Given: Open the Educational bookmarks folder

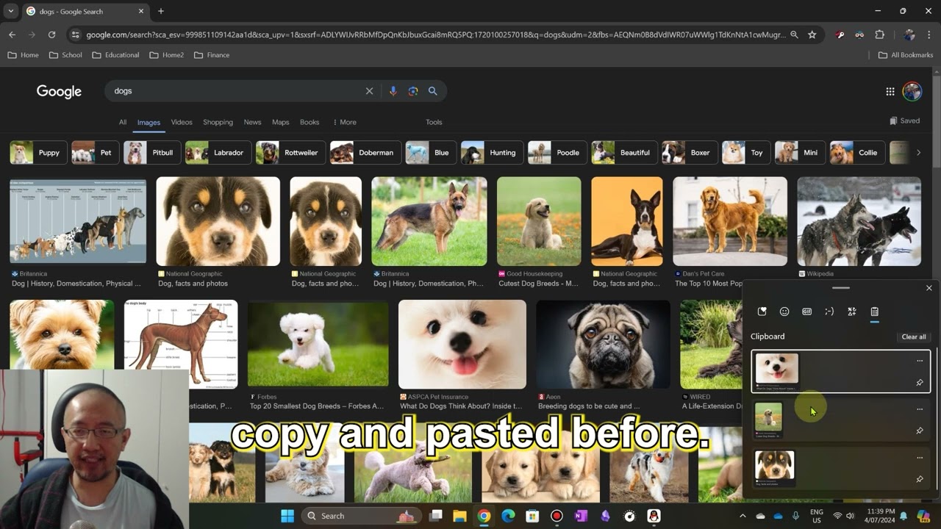Looking at the screenshot, I should point(115,55).
